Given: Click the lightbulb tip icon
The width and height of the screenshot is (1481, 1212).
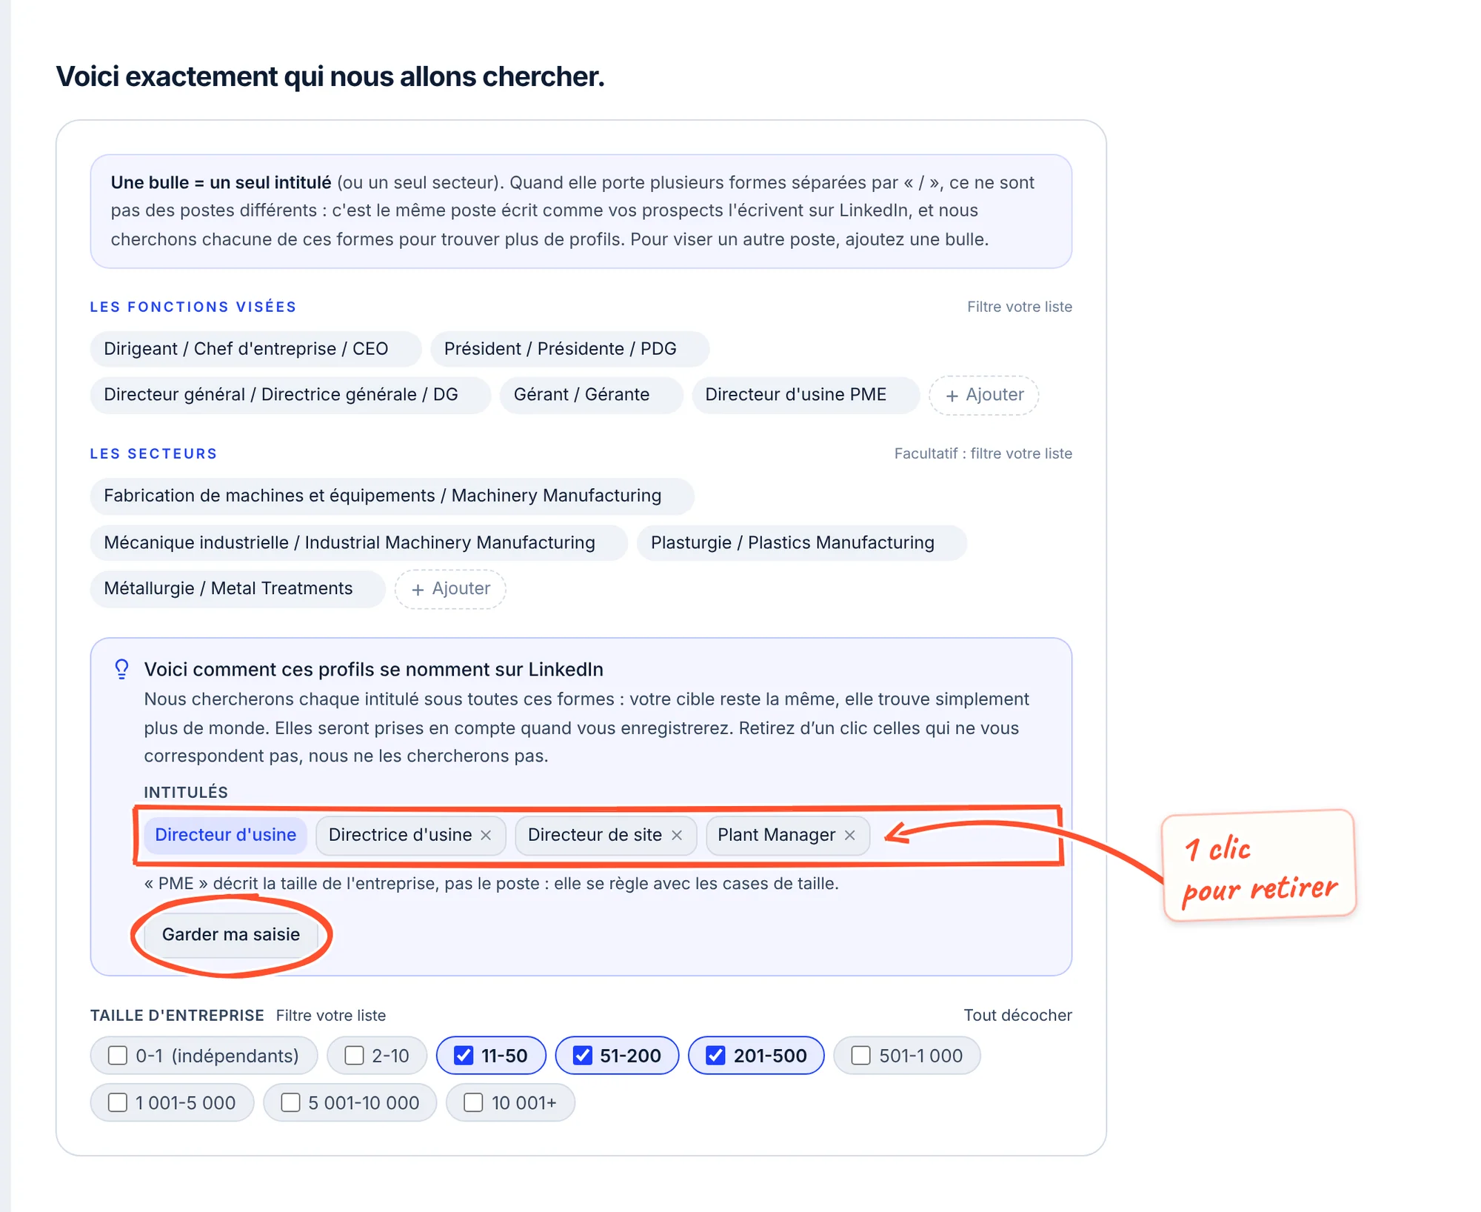Looking at the screenshot, I should (x=122, y=669).
